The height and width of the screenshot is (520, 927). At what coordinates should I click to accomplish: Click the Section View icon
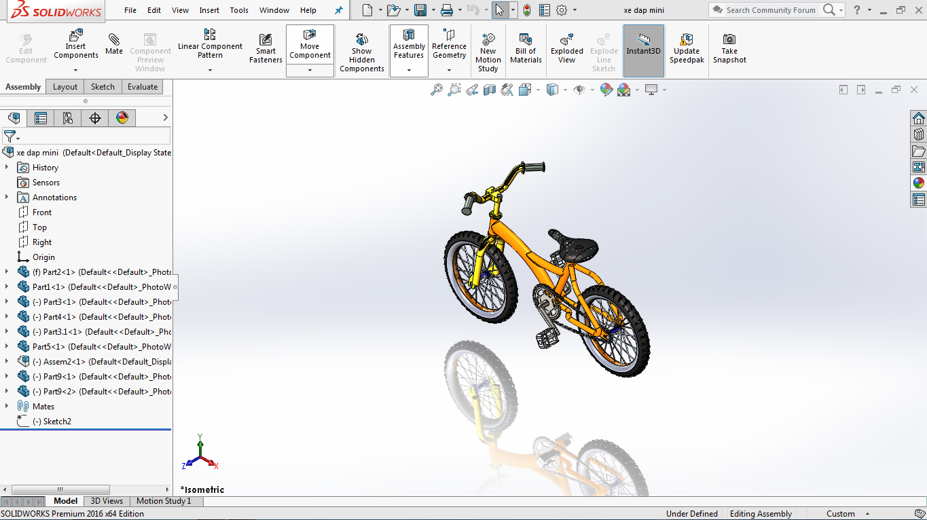490,90
